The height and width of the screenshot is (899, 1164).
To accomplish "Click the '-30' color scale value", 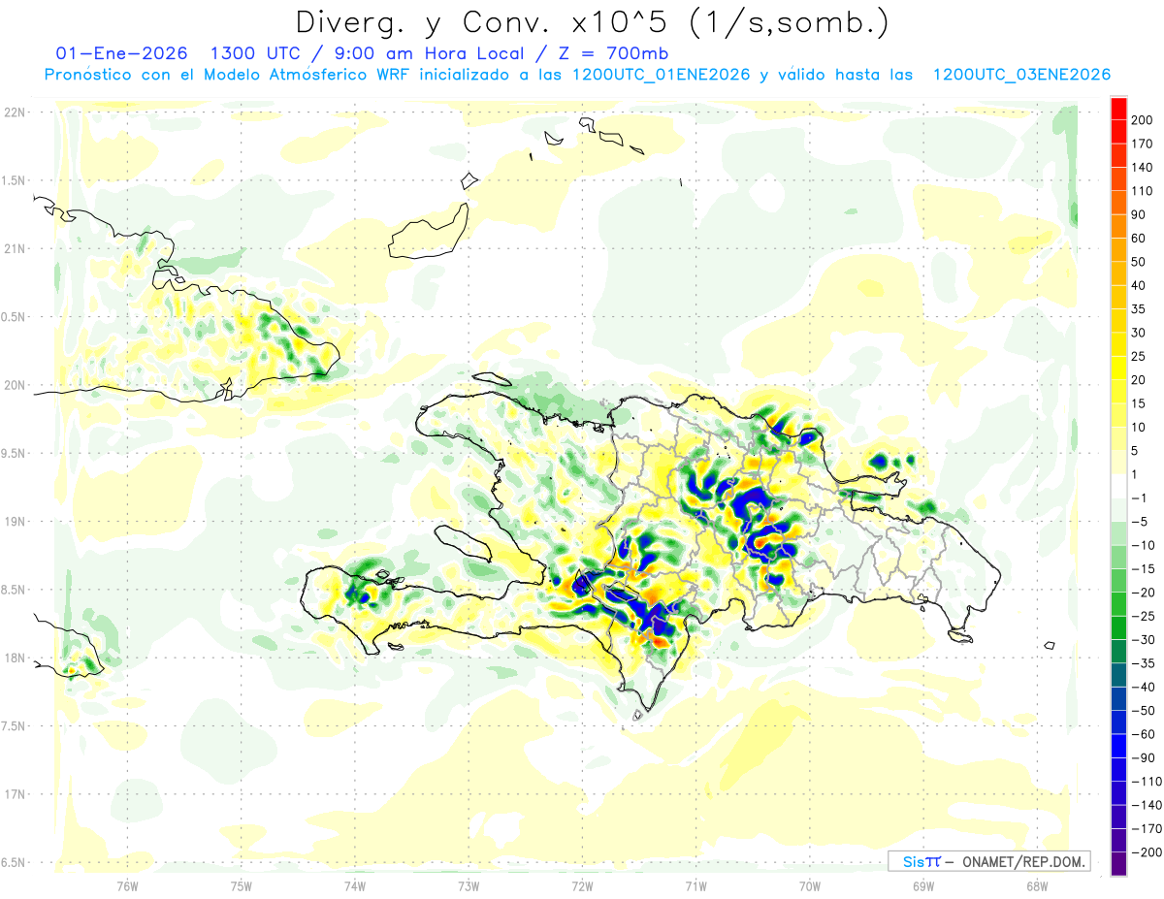I will (x=1146, y=640).
